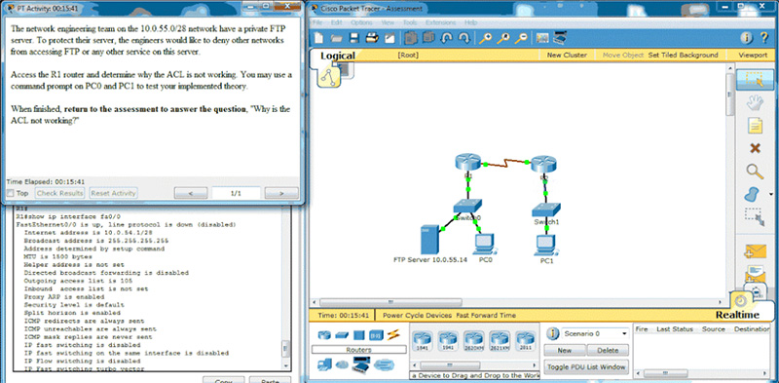Click the Reset Activity button
The image size is (779, 383).
pos(113,193)
